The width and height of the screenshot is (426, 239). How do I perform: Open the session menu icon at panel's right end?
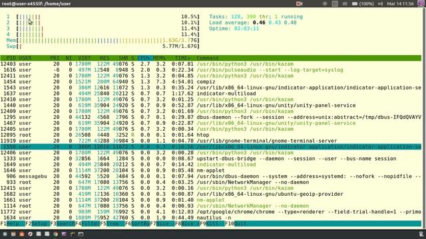pos(421,3)
